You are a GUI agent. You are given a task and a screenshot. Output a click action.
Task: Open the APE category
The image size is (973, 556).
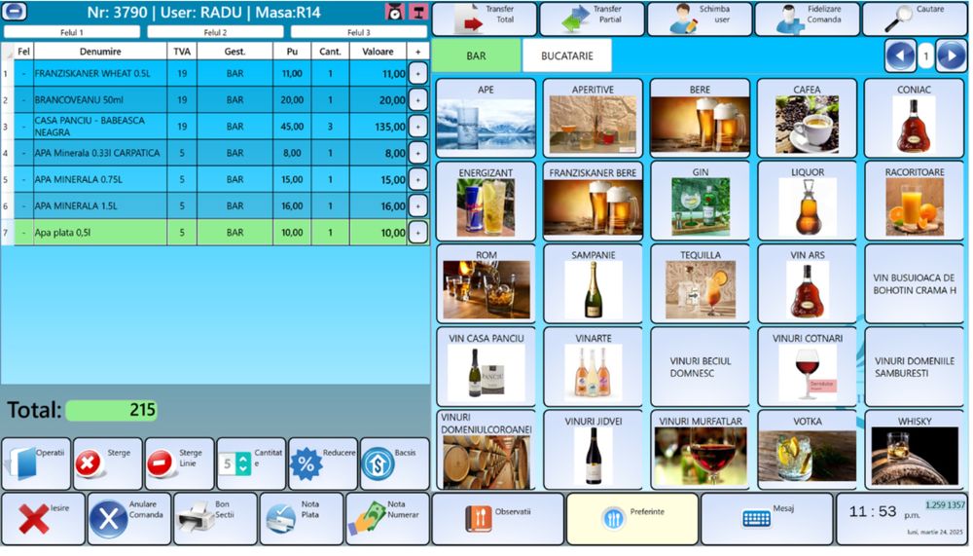pos(486,118)
